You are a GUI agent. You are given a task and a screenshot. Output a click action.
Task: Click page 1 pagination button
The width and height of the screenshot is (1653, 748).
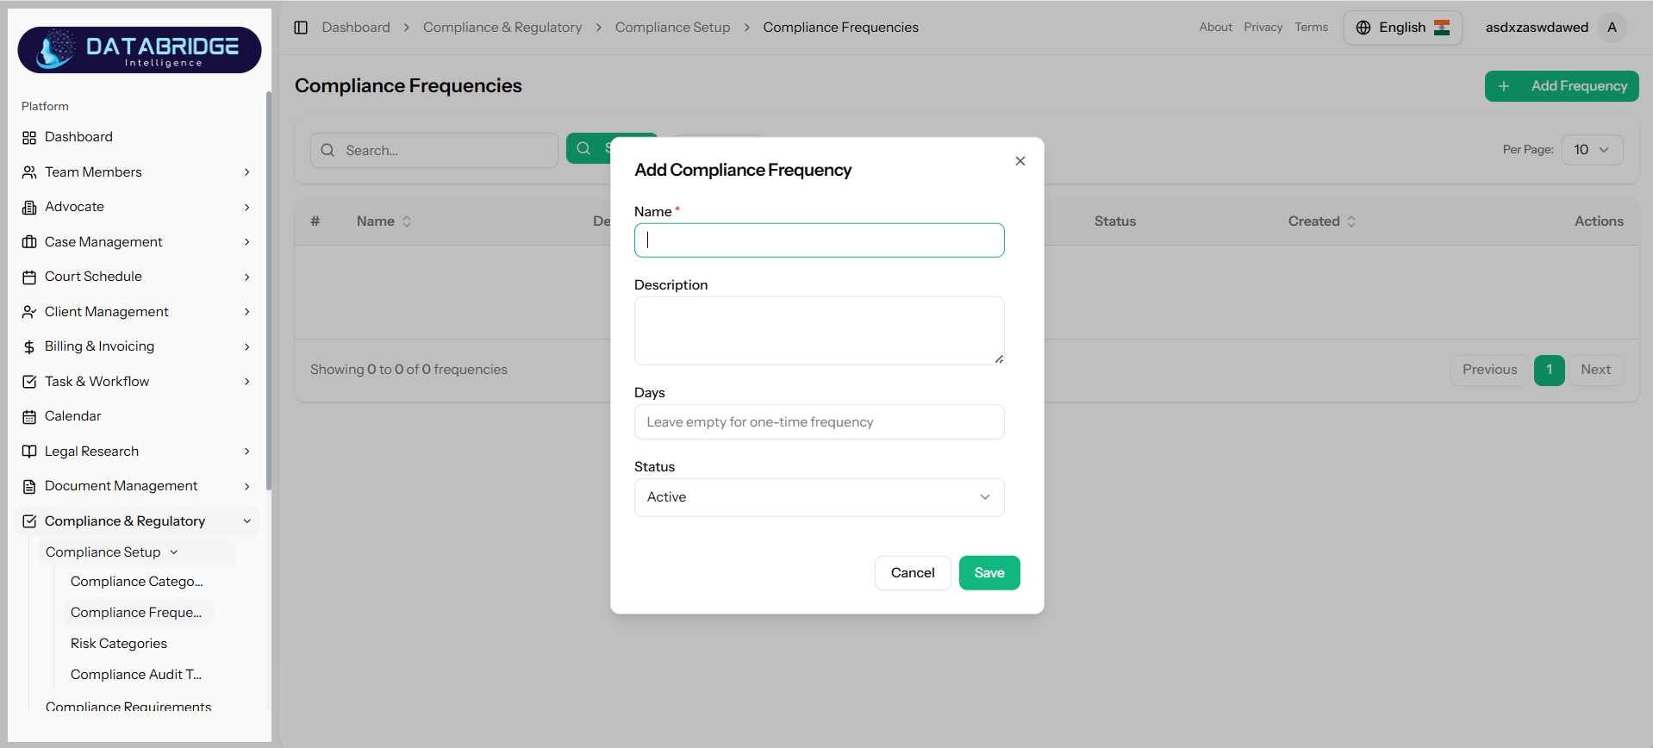(1549, 370)
